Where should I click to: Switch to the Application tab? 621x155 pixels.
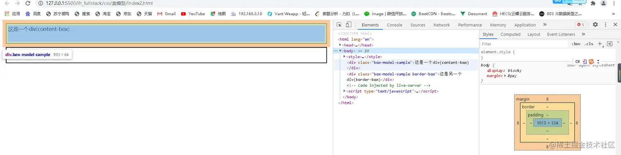pyautogui.click(x=525, y=25)
